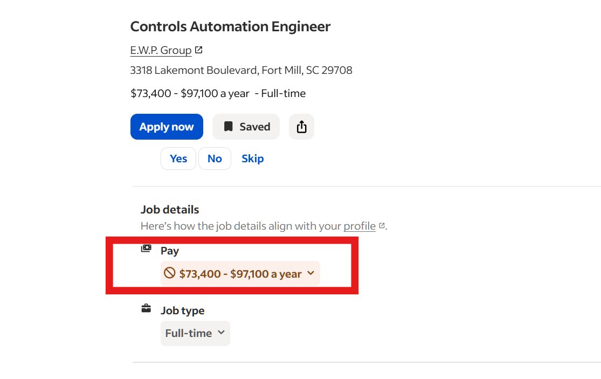Viewport: 601px width, 379px height.
Task: Click the cash icon next to Pay
Action: (146, 249)
